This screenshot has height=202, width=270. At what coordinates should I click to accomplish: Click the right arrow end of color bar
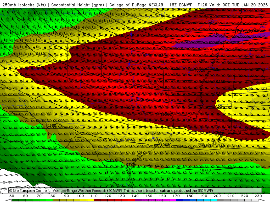(x=262, y=200)
